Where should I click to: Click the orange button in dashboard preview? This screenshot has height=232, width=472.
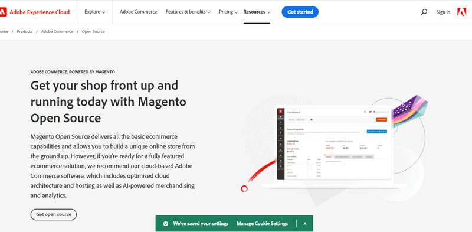click(x=381, y=120)
